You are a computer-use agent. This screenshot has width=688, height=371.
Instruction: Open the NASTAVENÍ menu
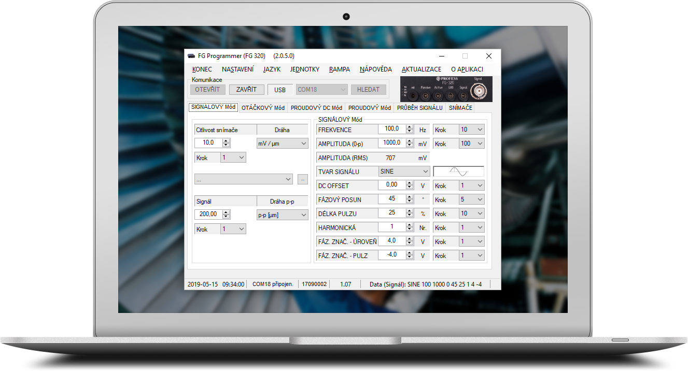[x=237, y=69]
